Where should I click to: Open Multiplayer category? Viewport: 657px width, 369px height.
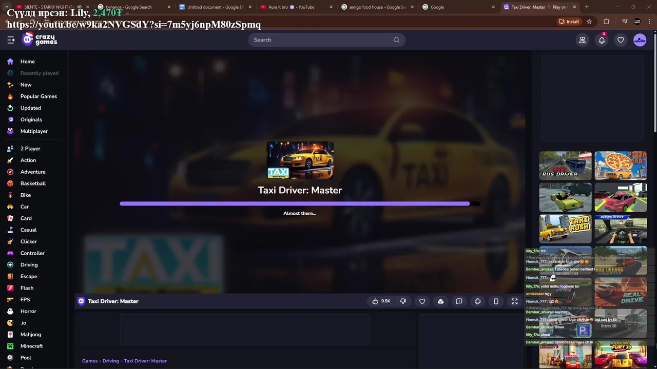tap(34, 131)
